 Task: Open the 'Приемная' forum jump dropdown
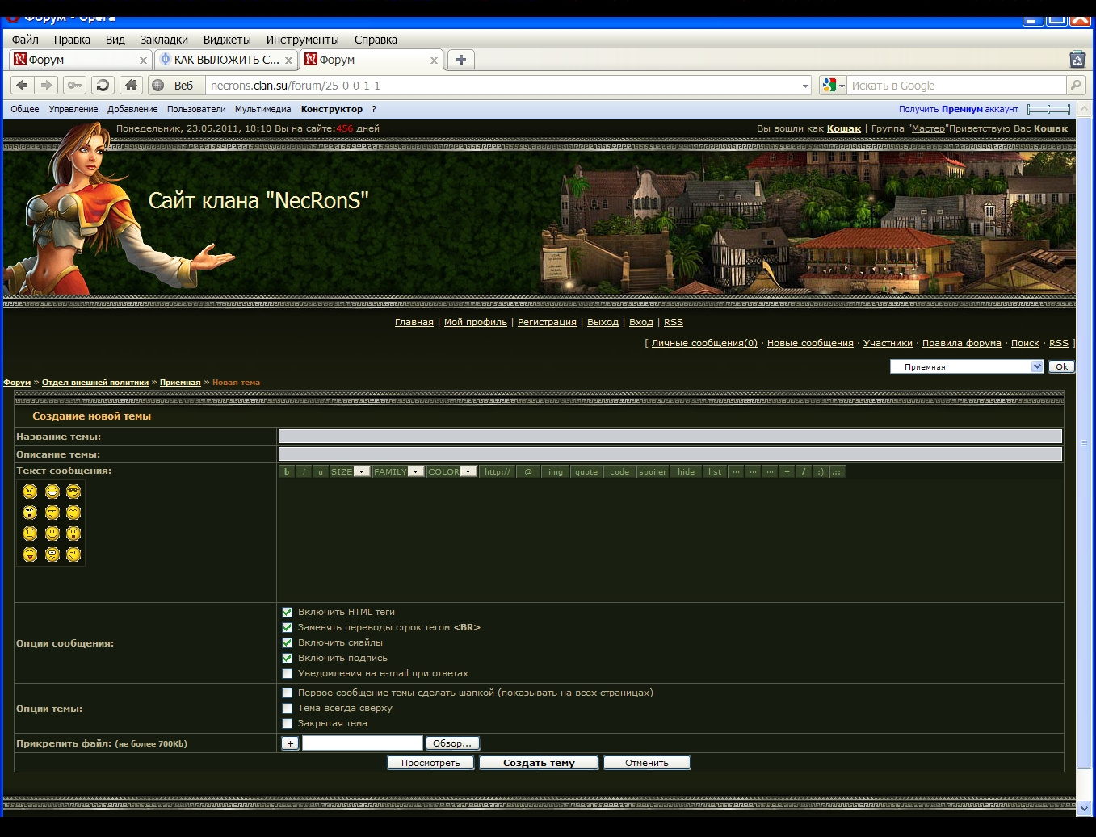coord(967,366)
